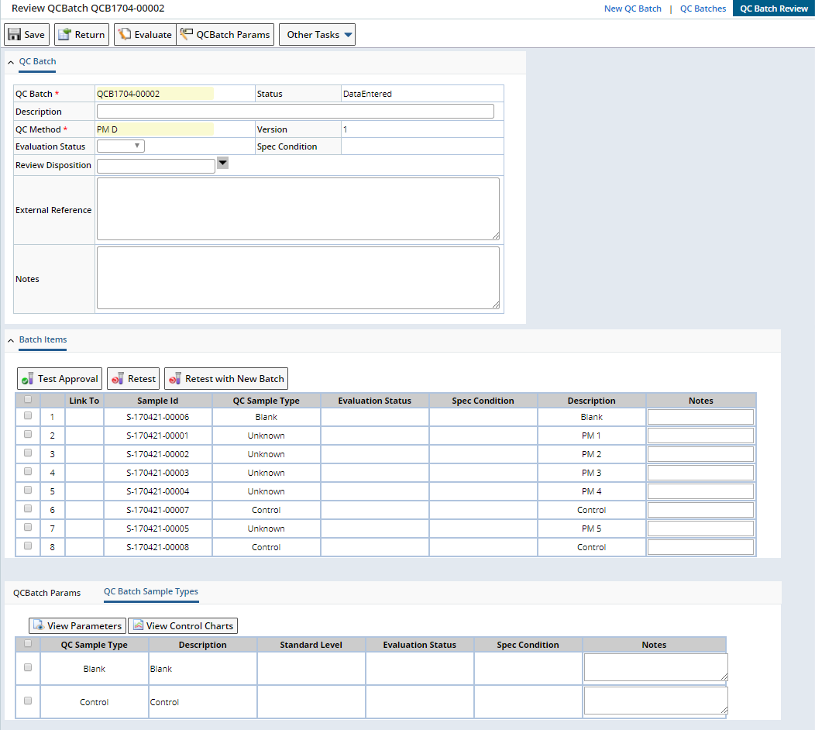The image size is (815, 730).
Task: Click the PM 1 description cell
Action: click(x=592, y=436)
